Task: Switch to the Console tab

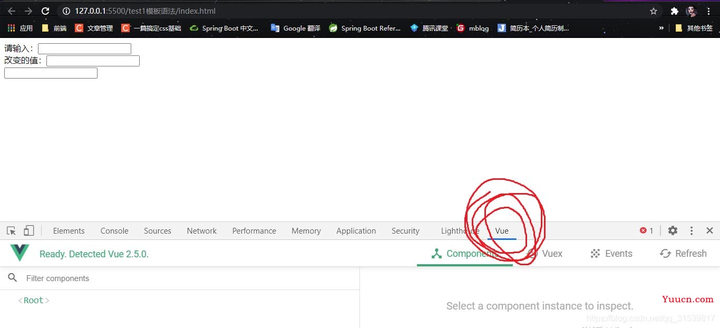Action: pyautogui.click(x=114, y=231)
